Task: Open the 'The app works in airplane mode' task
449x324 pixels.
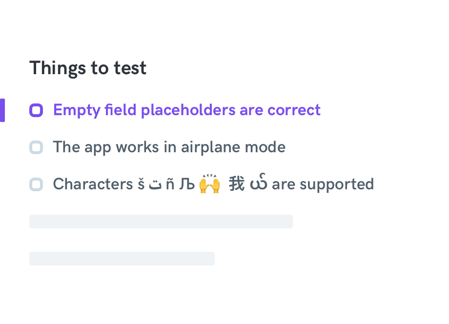Action: (x=169, y=147)
